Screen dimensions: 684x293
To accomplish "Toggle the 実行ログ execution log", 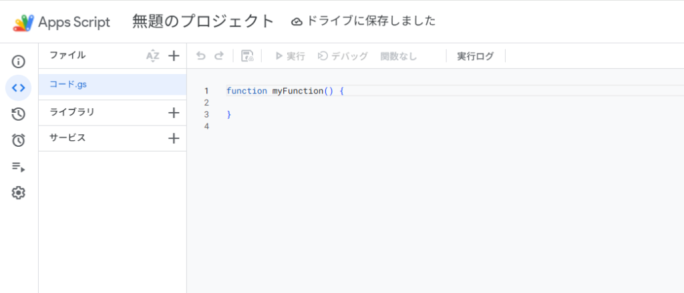I will click(x=475, y=56).
